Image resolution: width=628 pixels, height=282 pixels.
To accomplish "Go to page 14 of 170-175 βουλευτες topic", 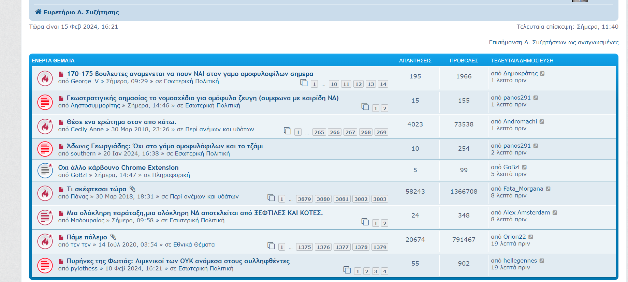I will pos(383,84).
